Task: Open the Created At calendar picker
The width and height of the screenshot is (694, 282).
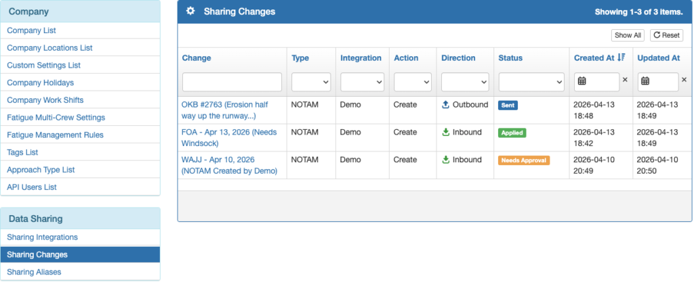Action: pos(581,81)
